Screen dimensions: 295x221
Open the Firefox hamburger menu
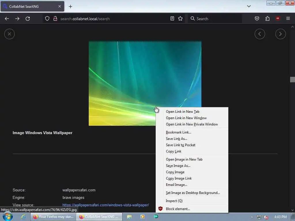(288, 18)
